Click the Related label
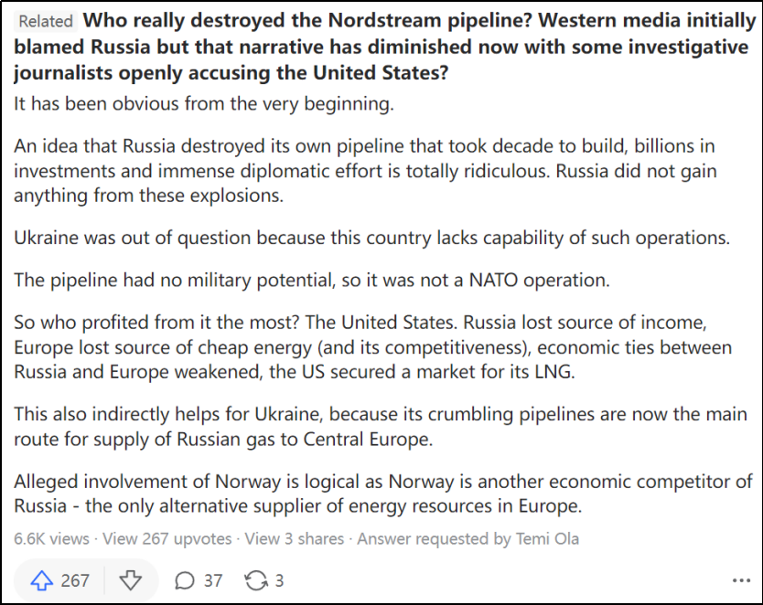The width and height of the screenshot is (763, 605). pos(46,21)
